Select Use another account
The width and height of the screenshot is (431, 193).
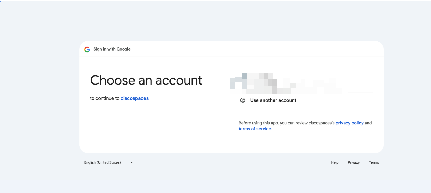(273, 100)
